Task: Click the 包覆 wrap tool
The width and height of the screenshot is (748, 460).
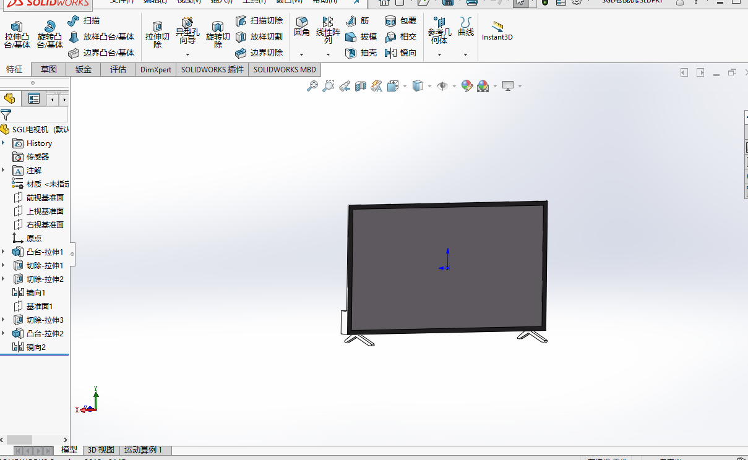Action: pyautogui.click(x=400, y=21)
